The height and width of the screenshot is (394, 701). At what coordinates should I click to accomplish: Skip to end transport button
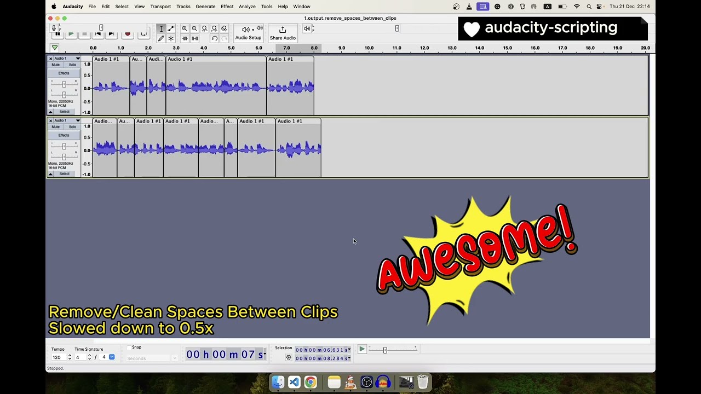click(x=112, y=34)
